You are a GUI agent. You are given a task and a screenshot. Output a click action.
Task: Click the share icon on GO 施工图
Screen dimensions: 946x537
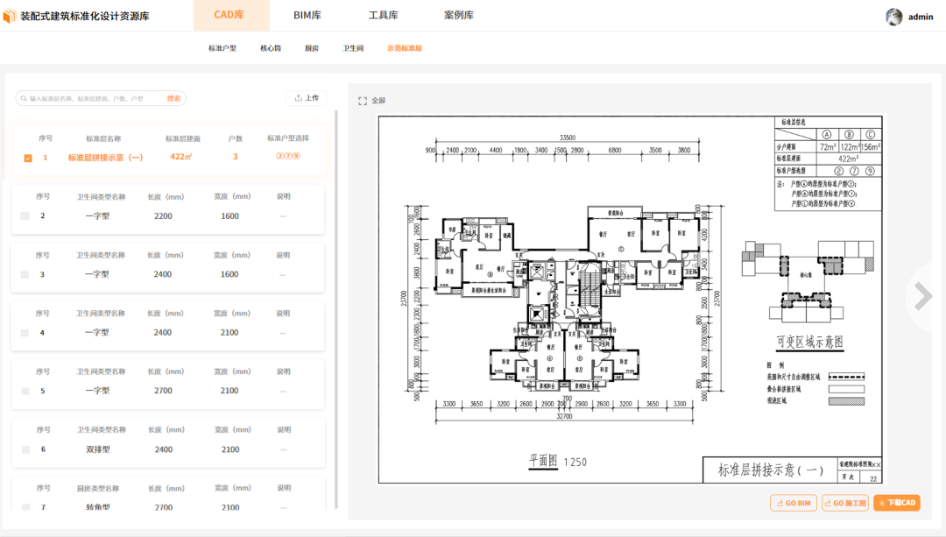point(829,502)
